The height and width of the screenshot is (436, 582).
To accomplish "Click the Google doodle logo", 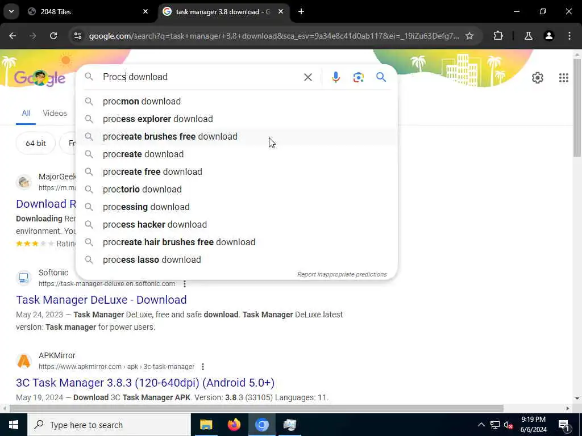I will pyautogui.click(x=40, y=78).
